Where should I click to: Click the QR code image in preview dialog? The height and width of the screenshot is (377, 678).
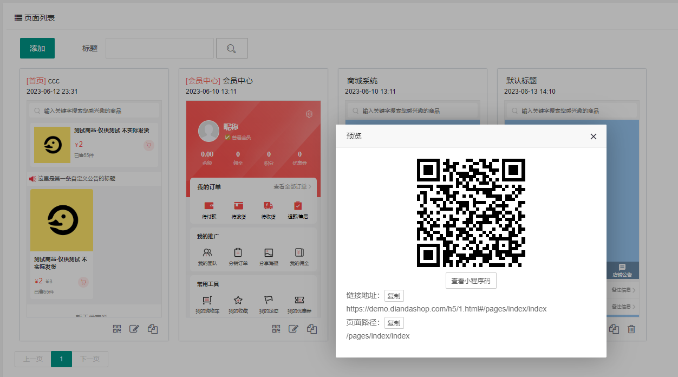[x=471, y=213]
